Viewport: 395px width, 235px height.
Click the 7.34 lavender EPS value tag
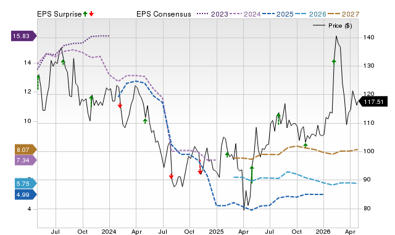[x=26, y=160]
